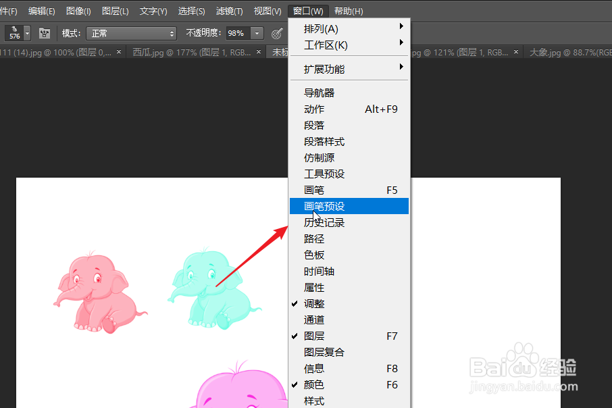612x408 pixels.
Task: Close the 111 (14).jpg document tab
Action: click(119, 51)
